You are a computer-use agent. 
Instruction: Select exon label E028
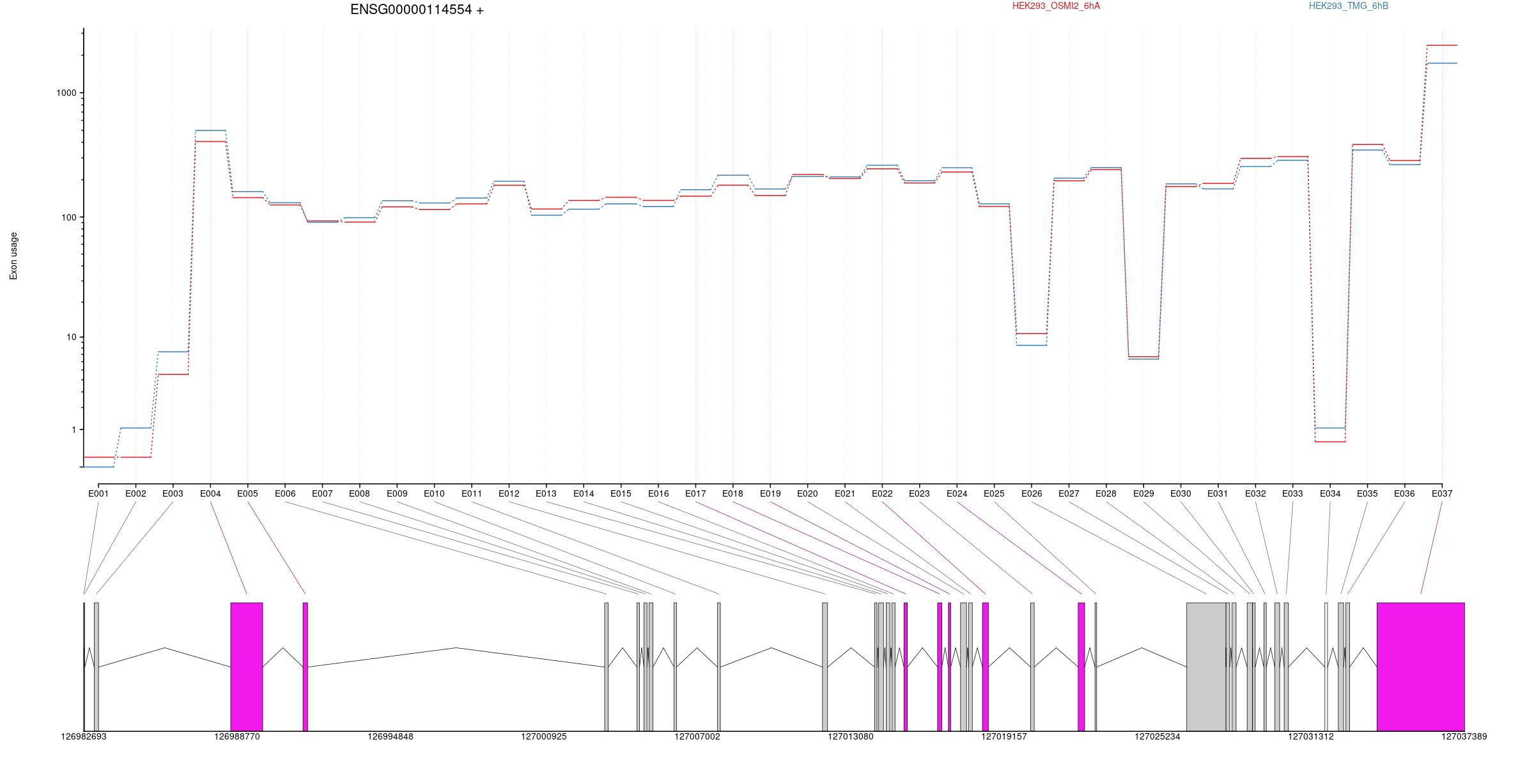(x=1106, y=493)
